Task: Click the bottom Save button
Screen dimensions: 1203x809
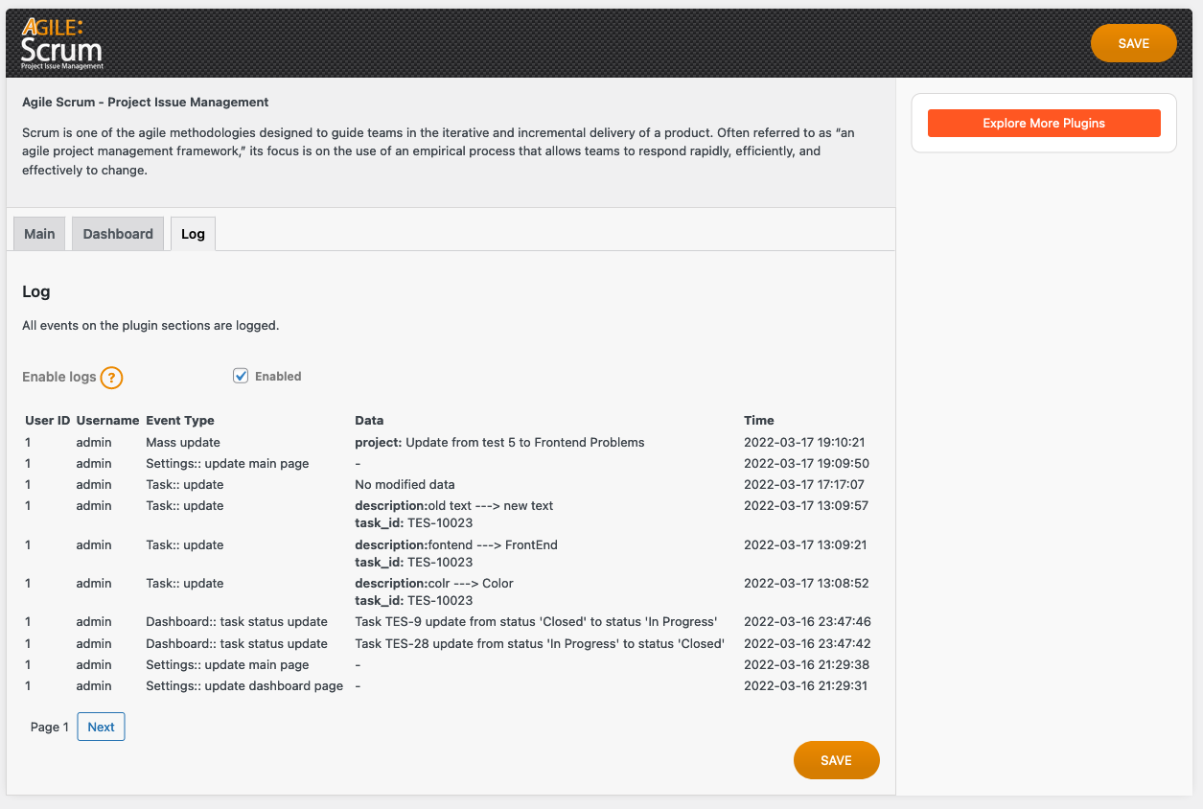Action: (x=836, y=760)
